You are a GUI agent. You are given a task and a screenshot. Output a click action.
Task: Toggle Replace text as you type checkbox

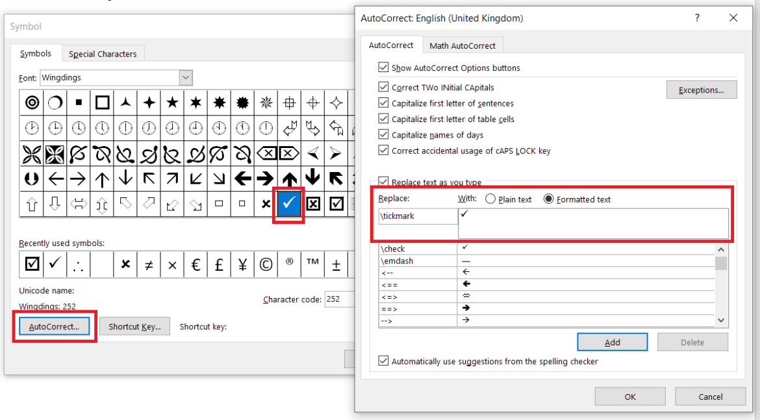[x=383, y=182]
